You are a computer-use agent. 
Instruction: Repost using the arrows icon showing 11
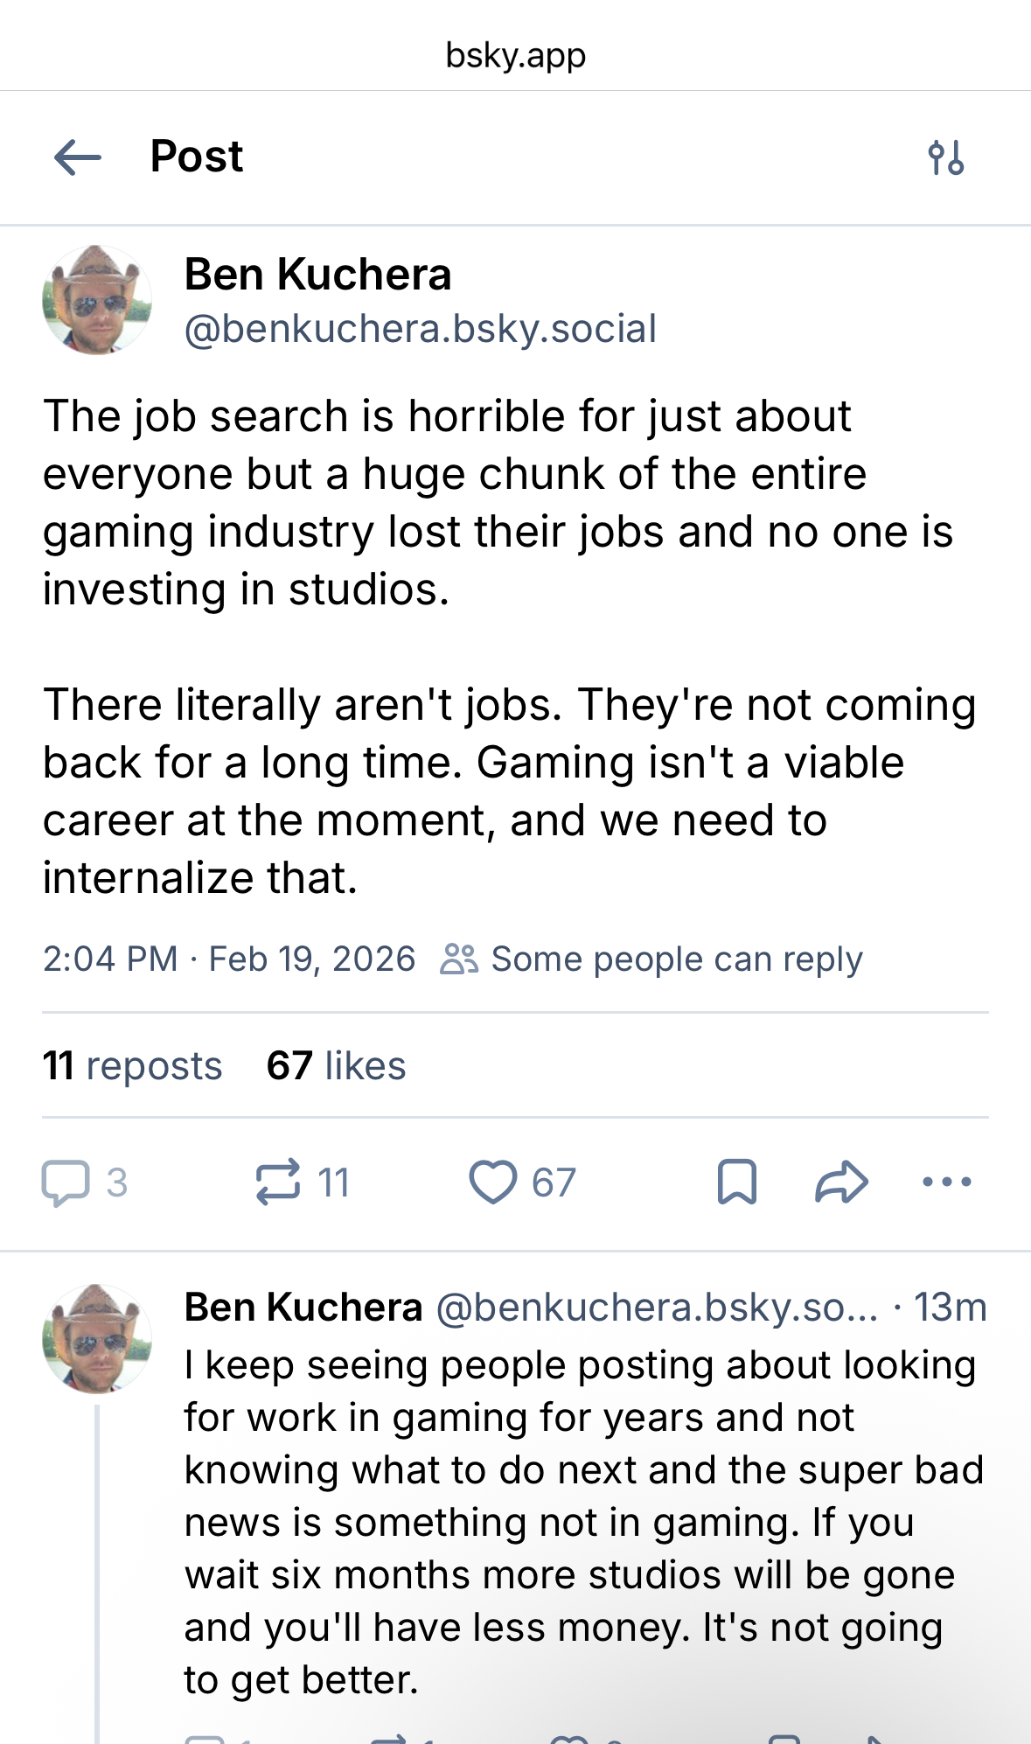[x=278, y=1182]
